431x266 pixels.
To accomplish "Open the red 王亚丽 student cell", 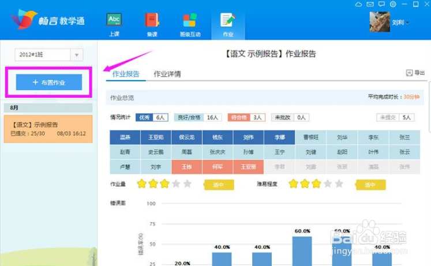I will coord(248,167).
